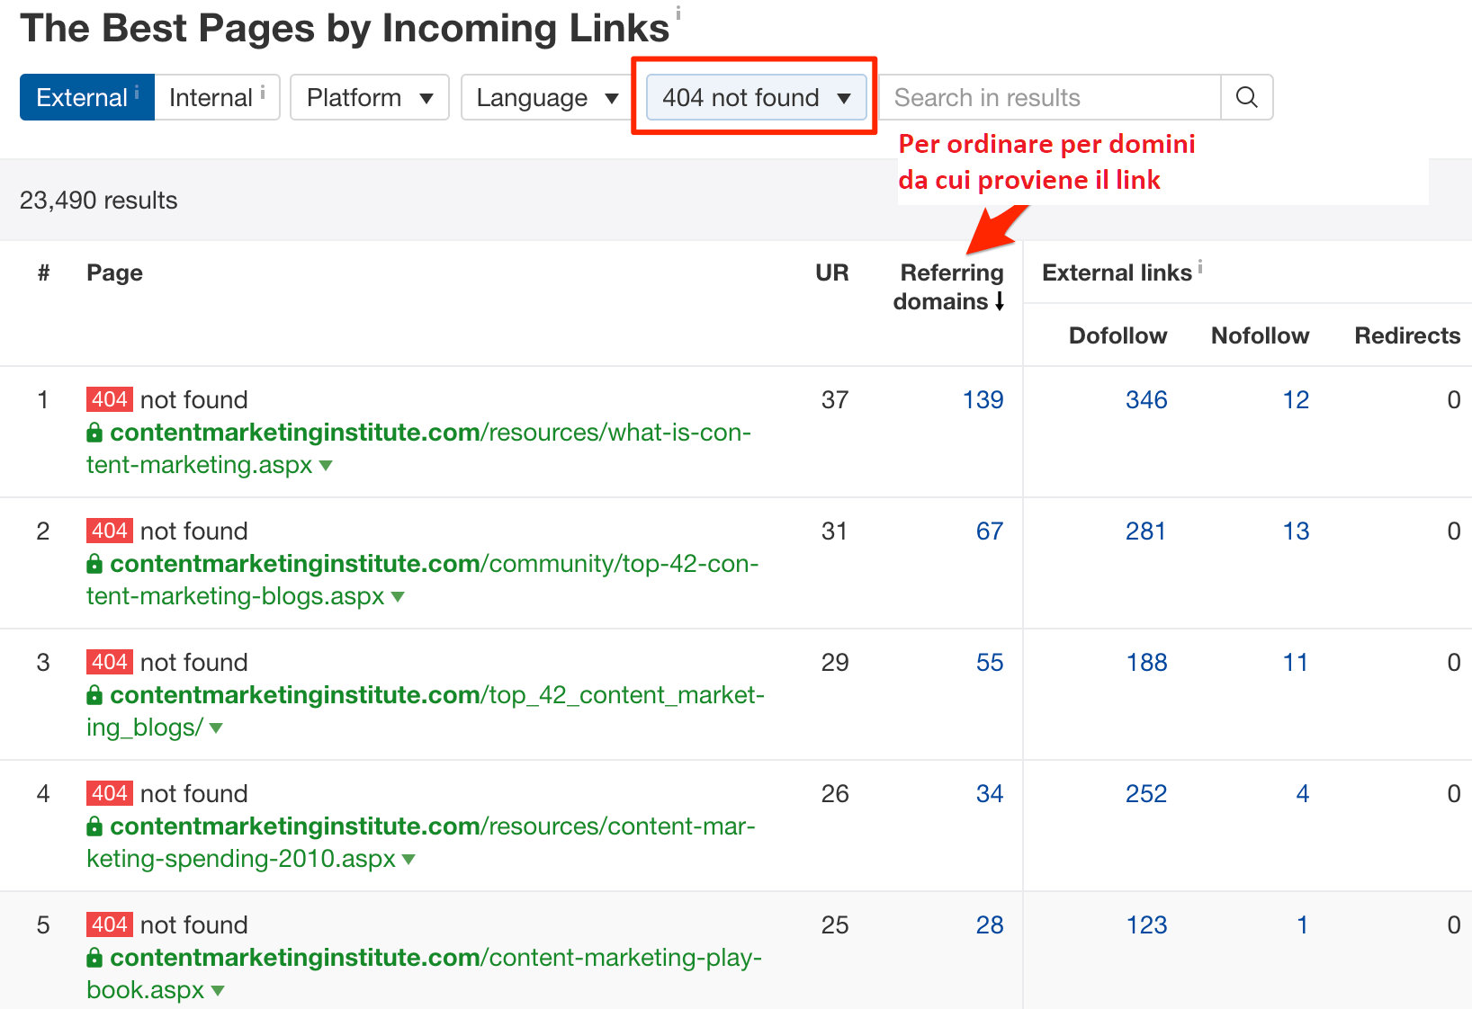Open 55 referring domains link
Image resolution: width=1472 pixels, height=1009 pixels.
click(x=990, y=663)
